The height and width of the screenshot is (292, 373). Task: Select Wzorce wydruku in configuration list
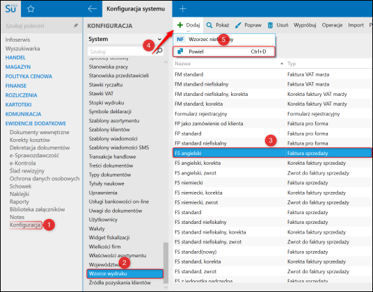125,273
